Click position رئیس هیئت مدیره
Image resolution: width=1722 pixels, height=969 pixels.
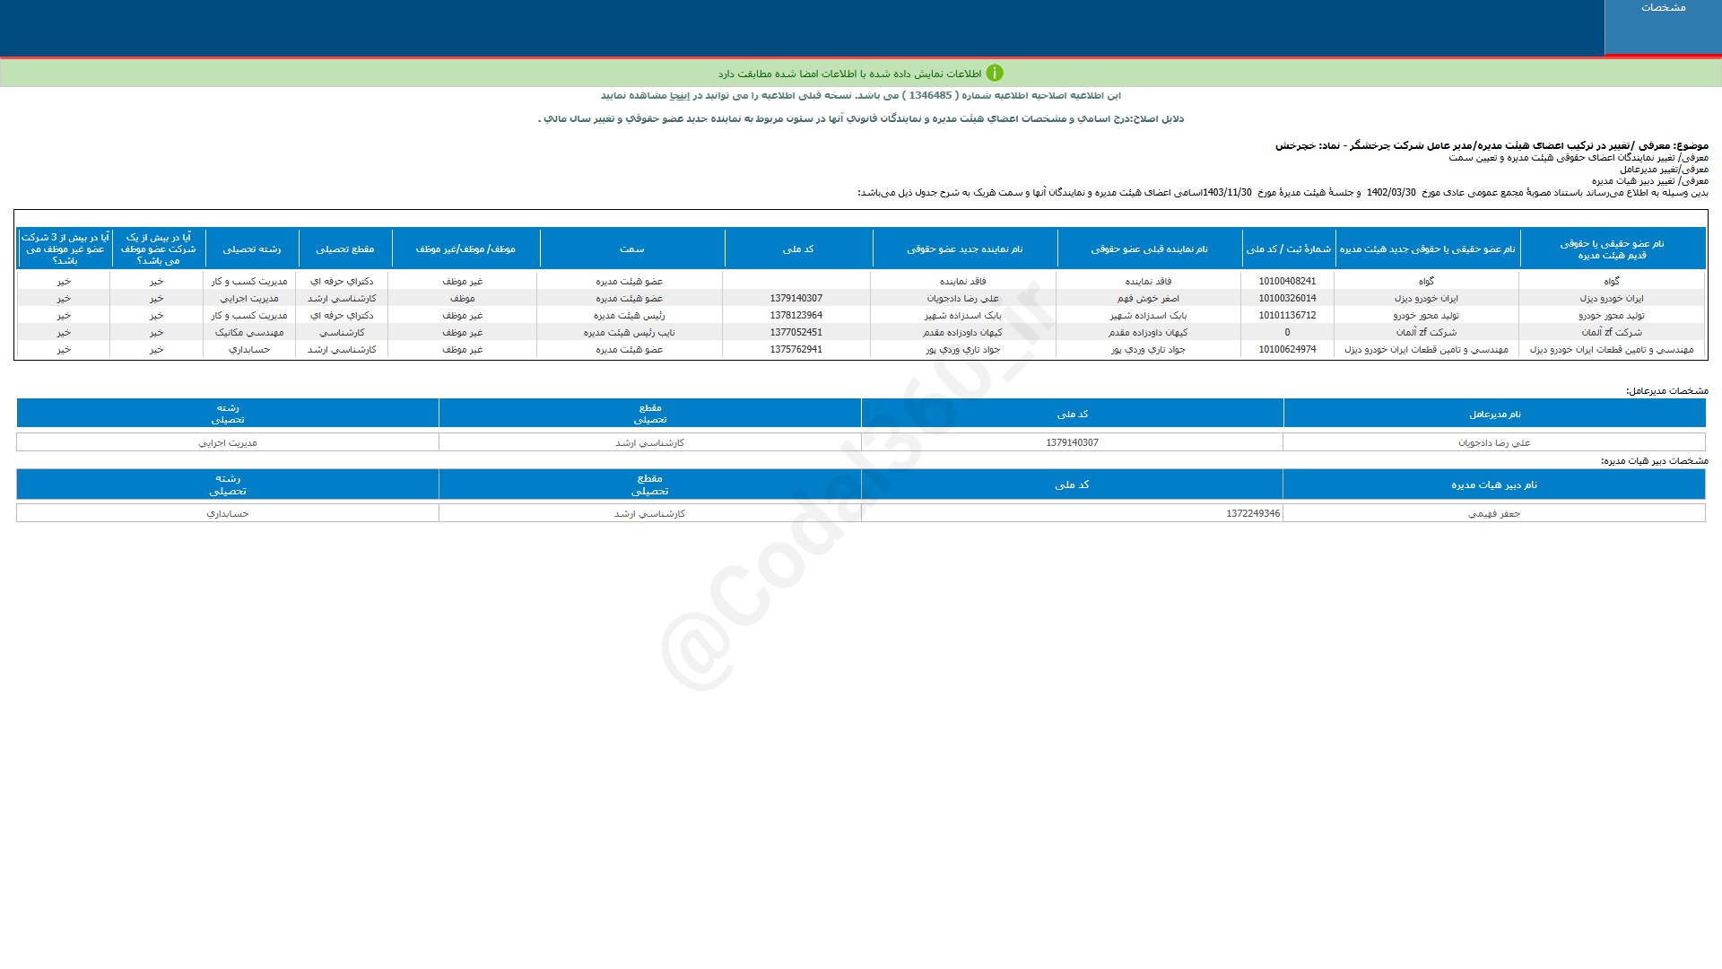[x=629, y=316]
